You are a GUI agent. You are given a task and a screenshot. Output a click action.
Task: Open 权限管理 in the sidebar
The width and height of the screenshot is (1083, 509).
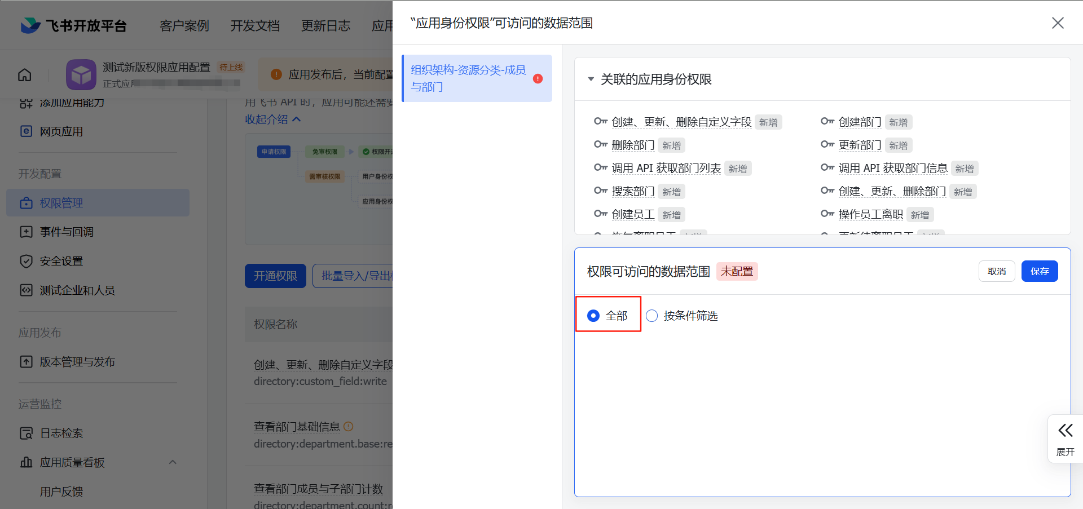98,203
